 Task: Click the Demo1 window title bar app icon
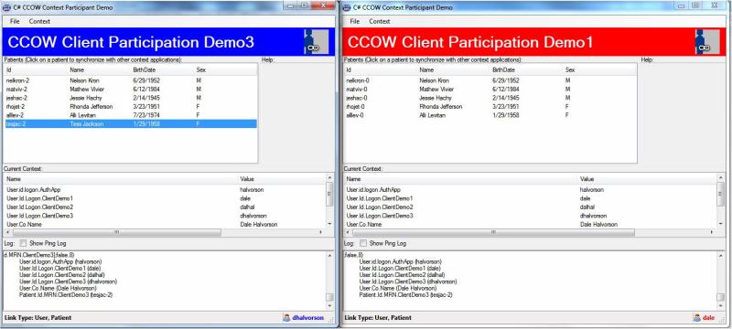click(x=347, y=7)
